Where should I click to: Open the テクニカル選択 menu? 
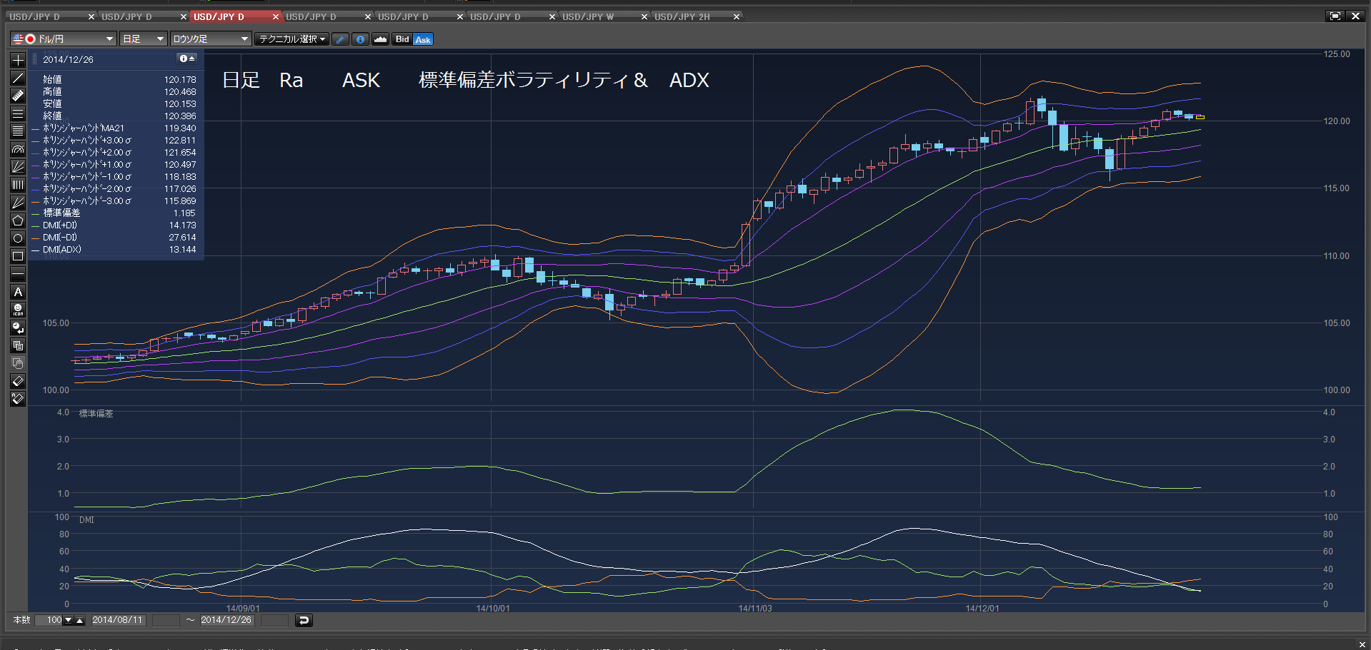(x=291, y=39)
